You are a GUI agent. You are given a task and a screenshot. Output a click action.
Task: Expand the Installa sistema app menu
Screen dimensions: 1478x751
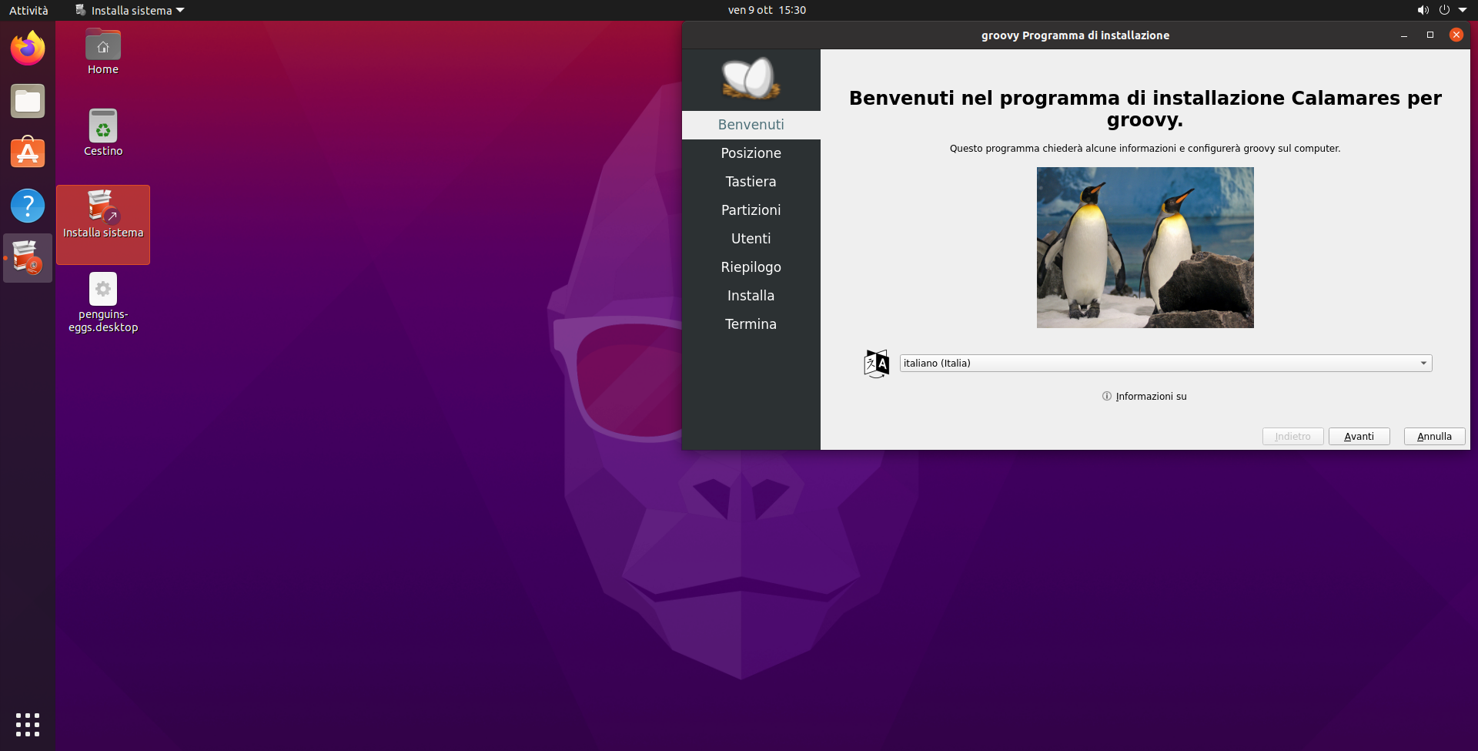point(130,10)
